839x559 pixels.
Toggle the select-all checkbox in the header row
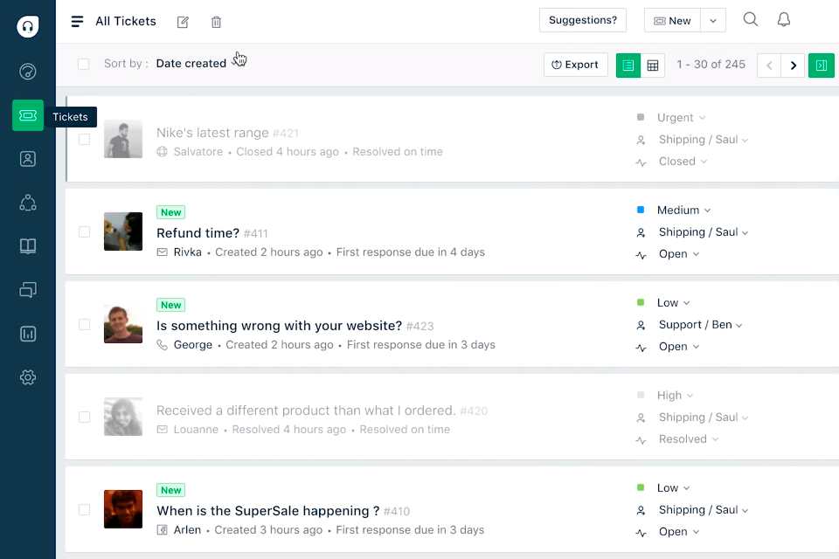coord(83,64)
